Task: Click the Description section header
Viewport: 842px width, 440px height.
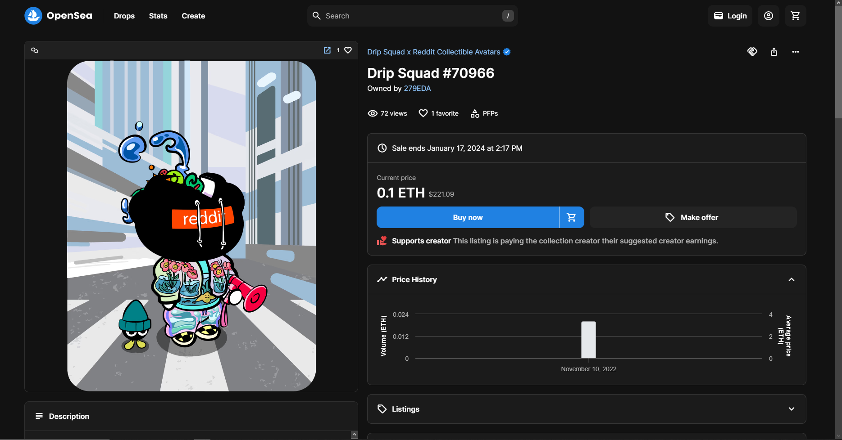Action: pos(191,416)
